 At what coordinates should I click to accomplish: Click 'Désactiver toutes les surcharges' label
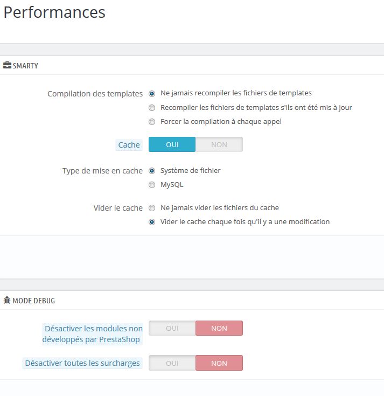pos(82,363)
